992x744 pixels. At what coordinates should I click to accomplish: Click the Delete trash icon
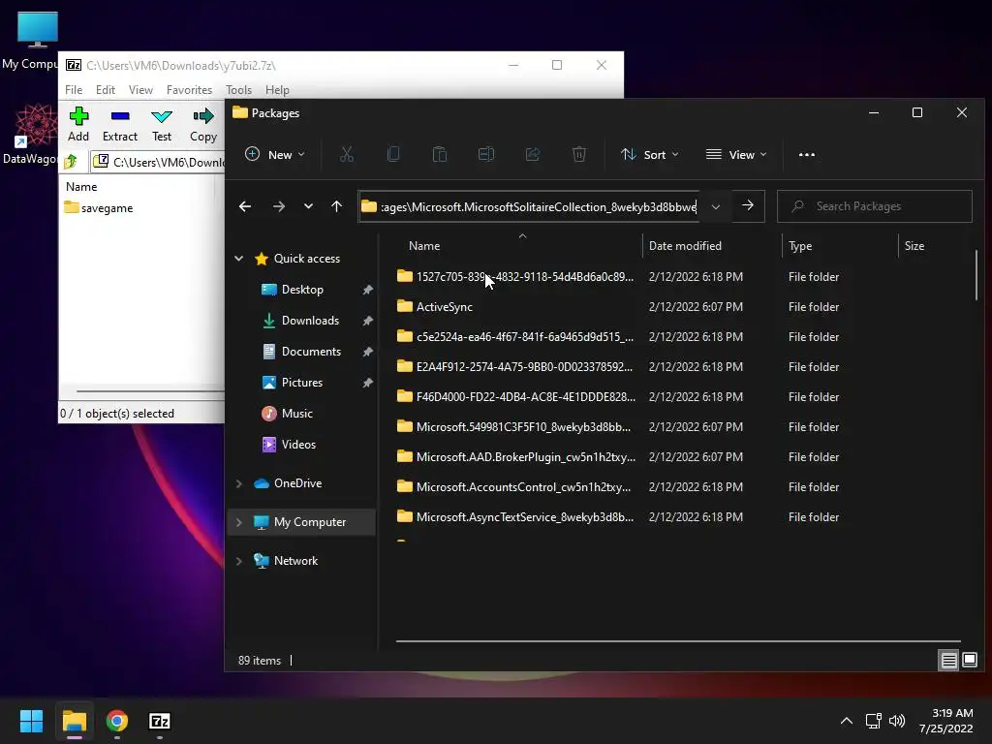tap(579, 154)
